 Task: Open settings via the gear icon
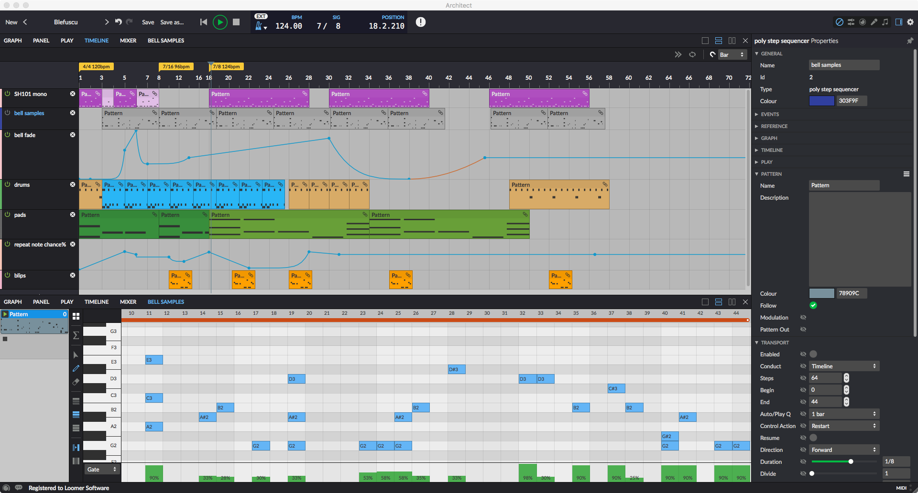tap(910, 22)
